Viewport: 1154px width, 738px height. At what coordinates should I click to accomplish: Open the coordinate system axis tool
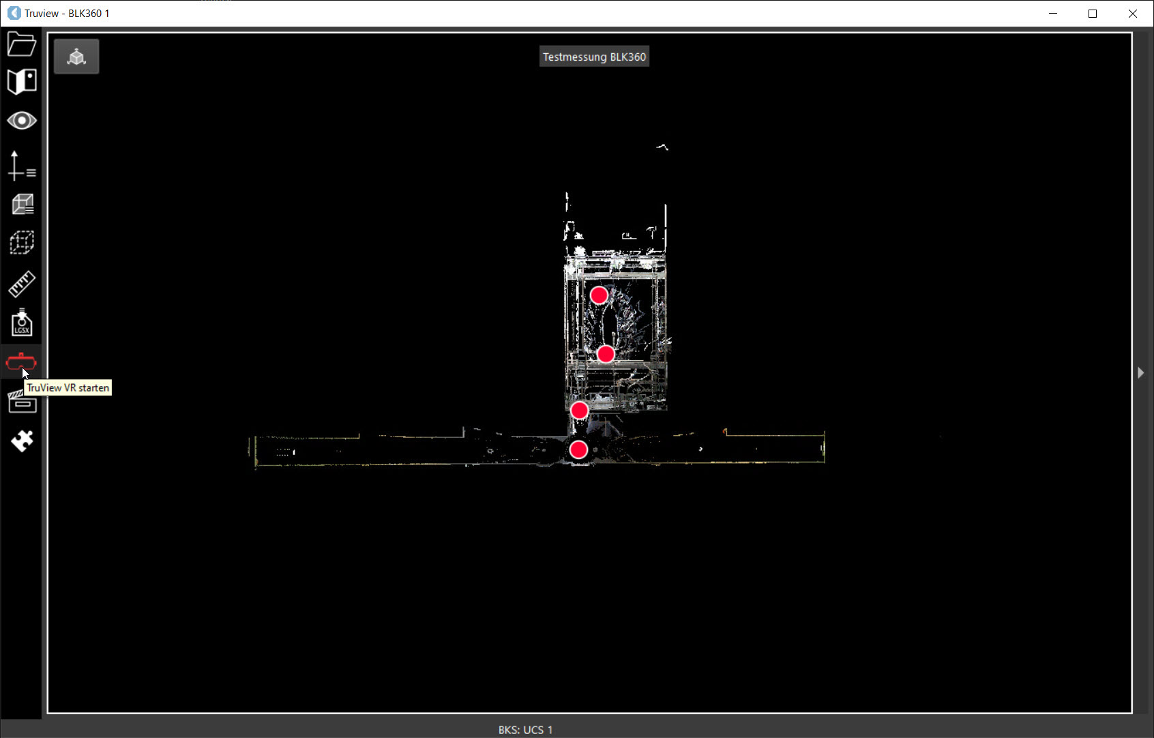[x=21, y=166]
